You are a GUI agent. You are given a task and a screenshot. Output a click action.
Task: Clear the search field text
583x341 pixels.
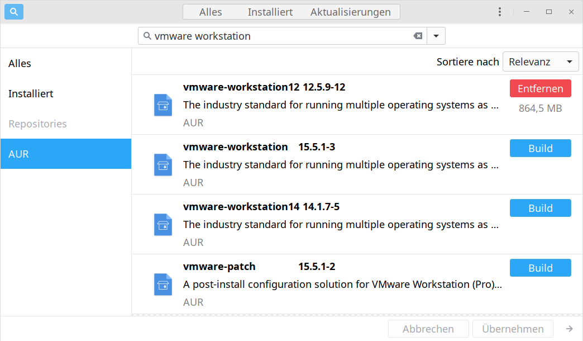(x=418, y=36)
